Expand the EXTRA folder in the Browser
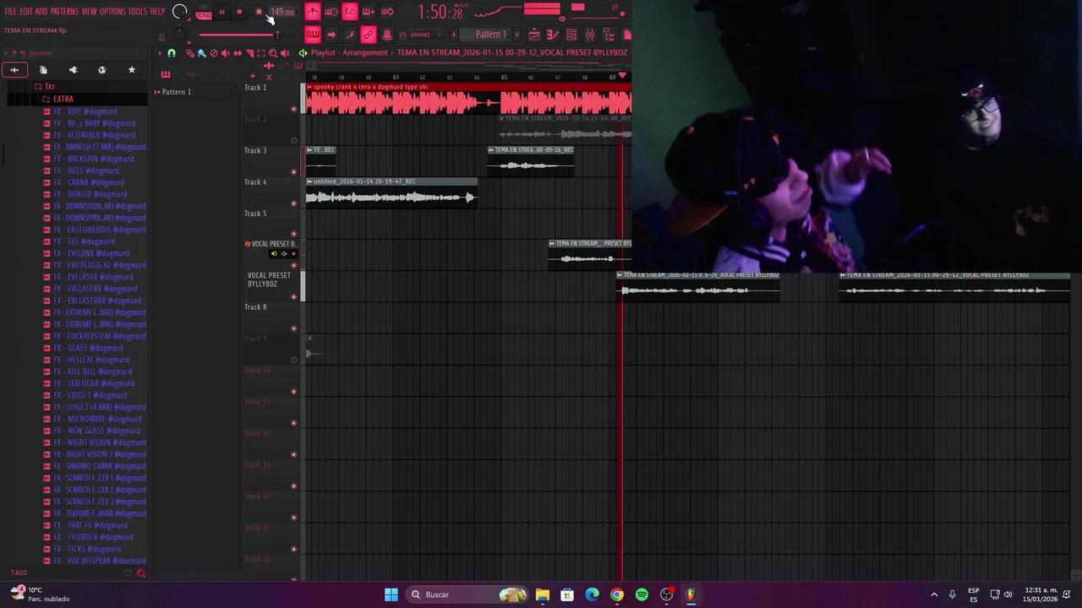1082x608 pixels. (x=63, y=99)
